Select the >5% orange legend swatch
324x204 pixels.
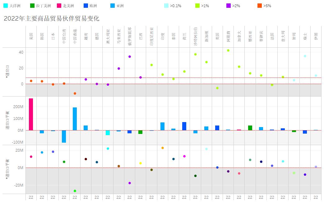(260, 6)
